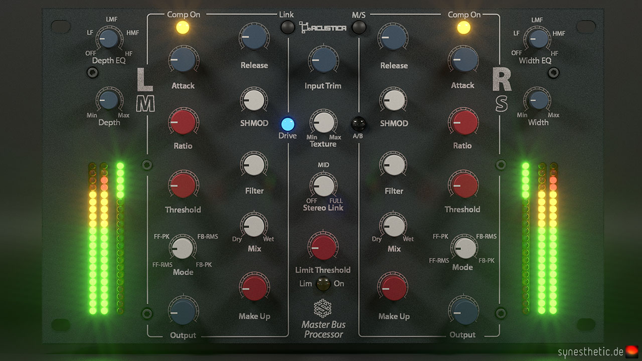Click the Wet label on left Mix
Image resolution: width=642 pixels, height=361 pixels.
[268, 239]
